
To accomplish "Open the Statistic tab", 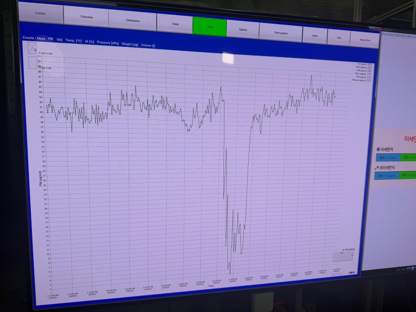I will [243, 30].
